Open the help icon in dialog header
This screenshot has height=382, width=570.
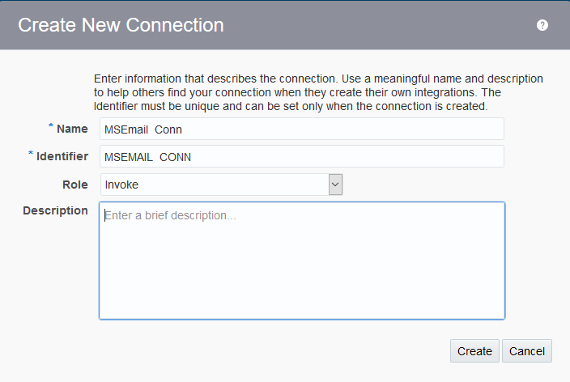pos(542,25)
